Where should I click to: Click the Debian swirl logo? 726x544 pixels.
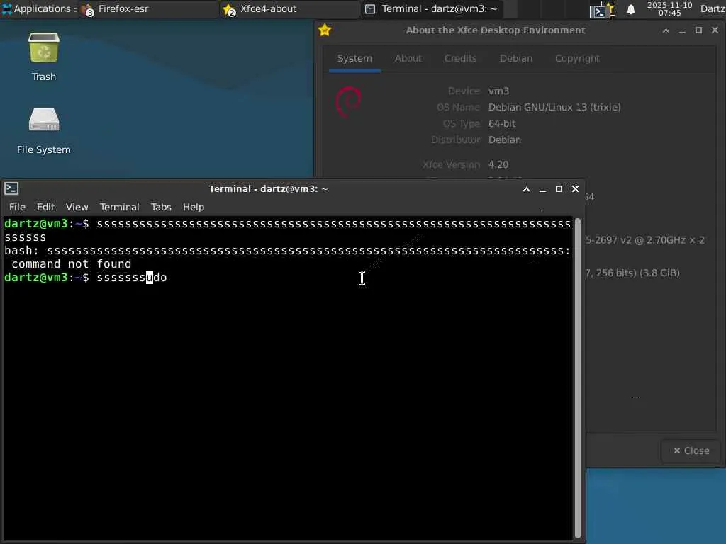click(348, 102)
